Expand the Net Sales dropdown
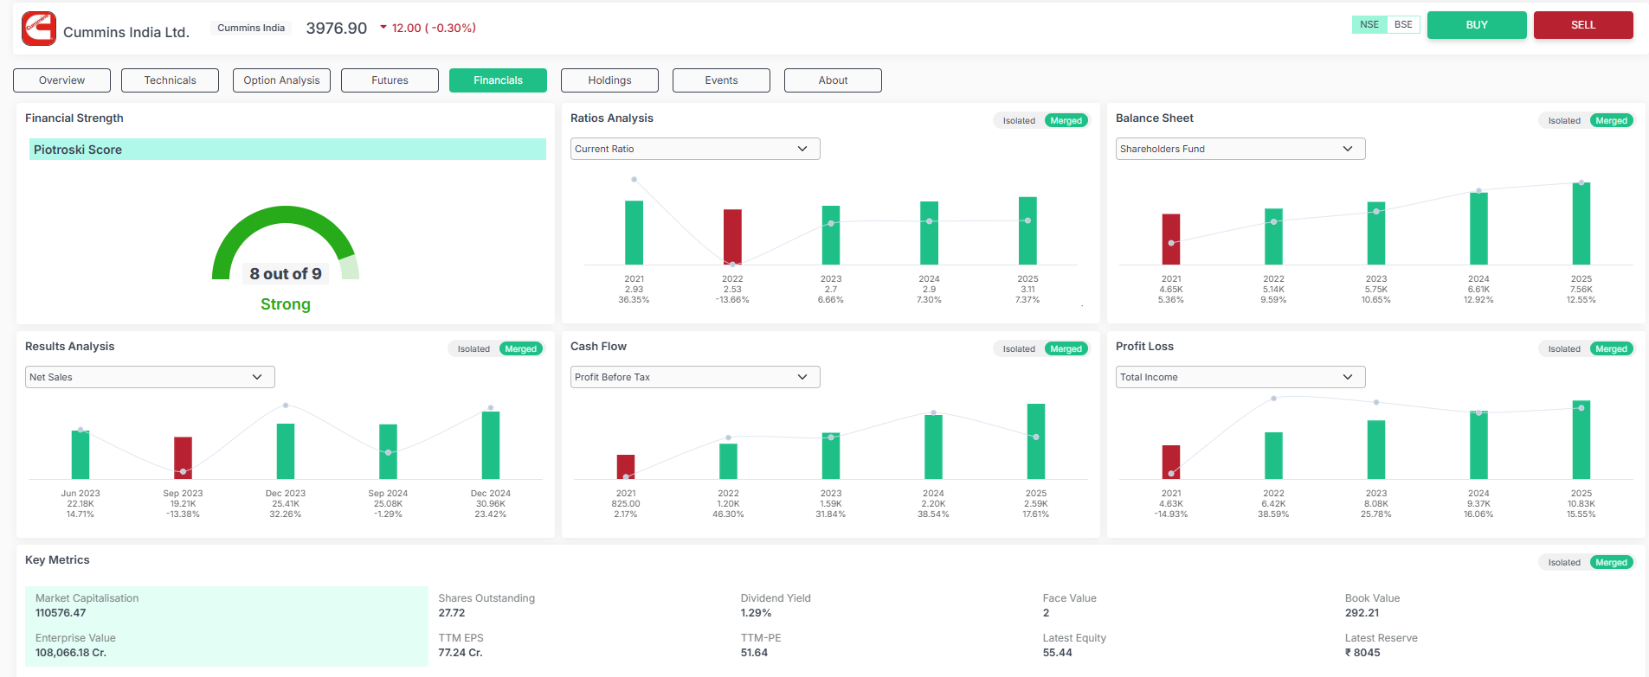This screenshot has width=1649, height=677. point(149,377)
